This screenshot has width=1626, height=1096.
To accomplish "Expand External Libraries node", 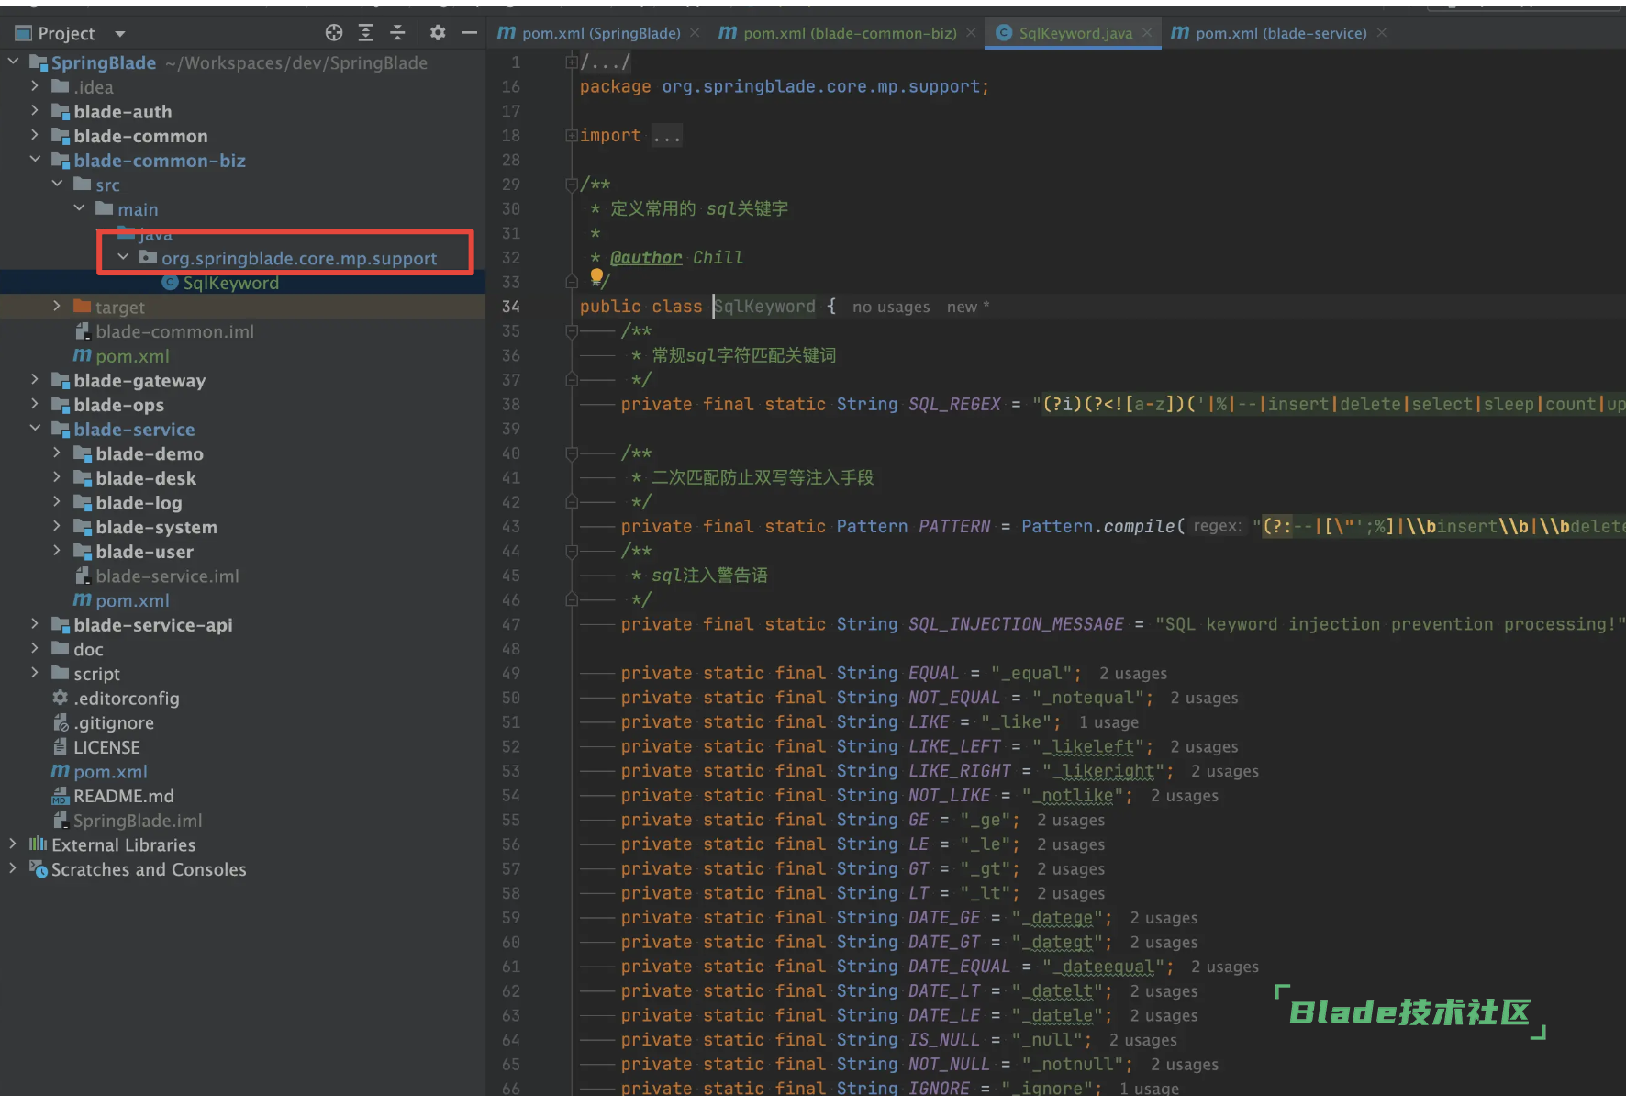I will pos(13,844).
